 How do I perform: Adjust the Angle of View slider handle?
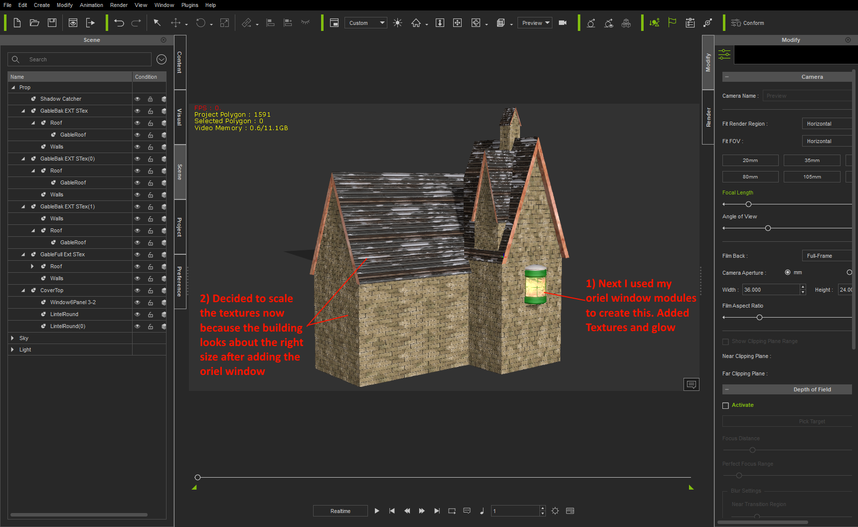pos(768,228)
